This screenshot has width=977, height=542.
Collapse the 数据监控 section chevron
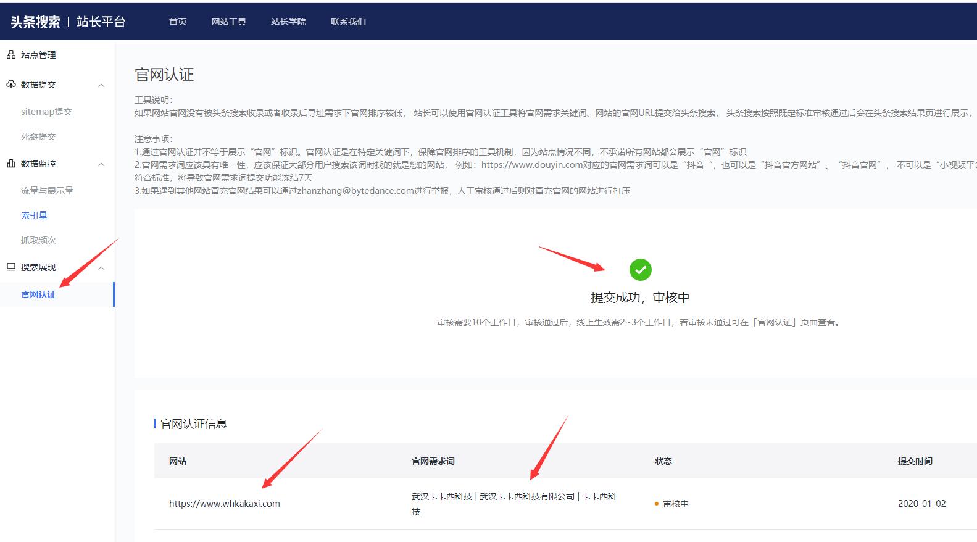point(102,164)
